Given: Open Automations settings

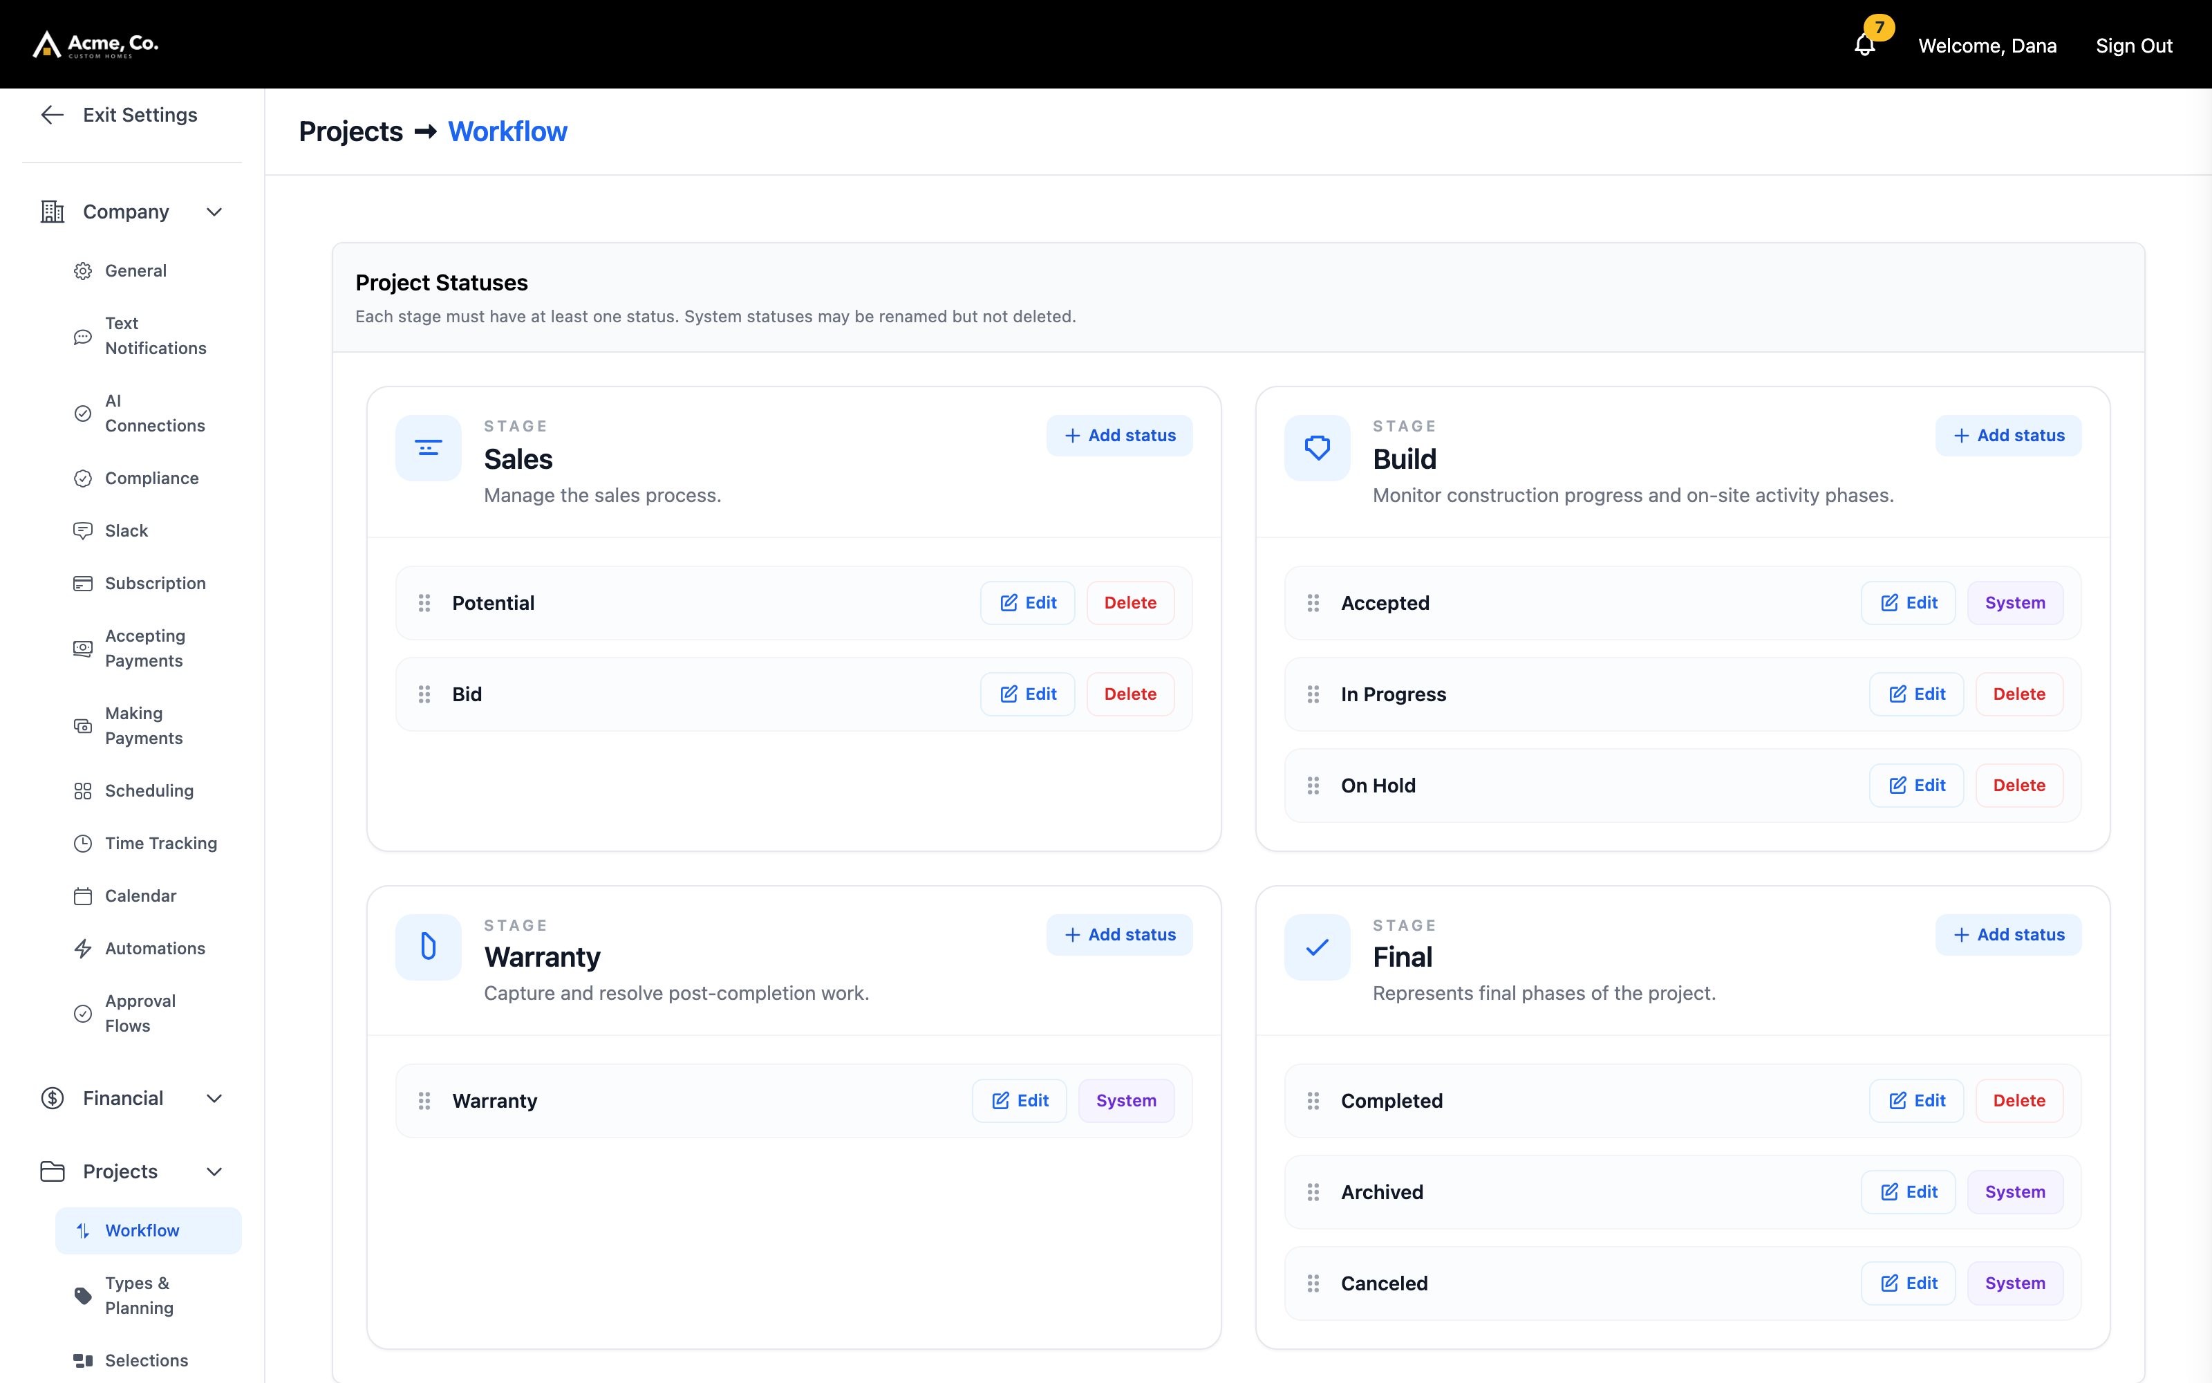Looking at the screenshot, I should click(148, 949).
